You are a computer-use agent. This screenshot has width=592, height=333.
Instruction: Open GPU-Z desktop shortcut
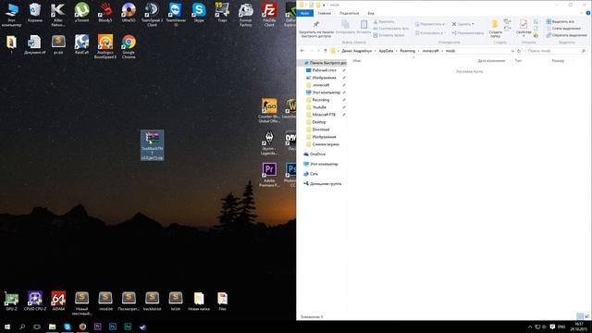point(11,302)
